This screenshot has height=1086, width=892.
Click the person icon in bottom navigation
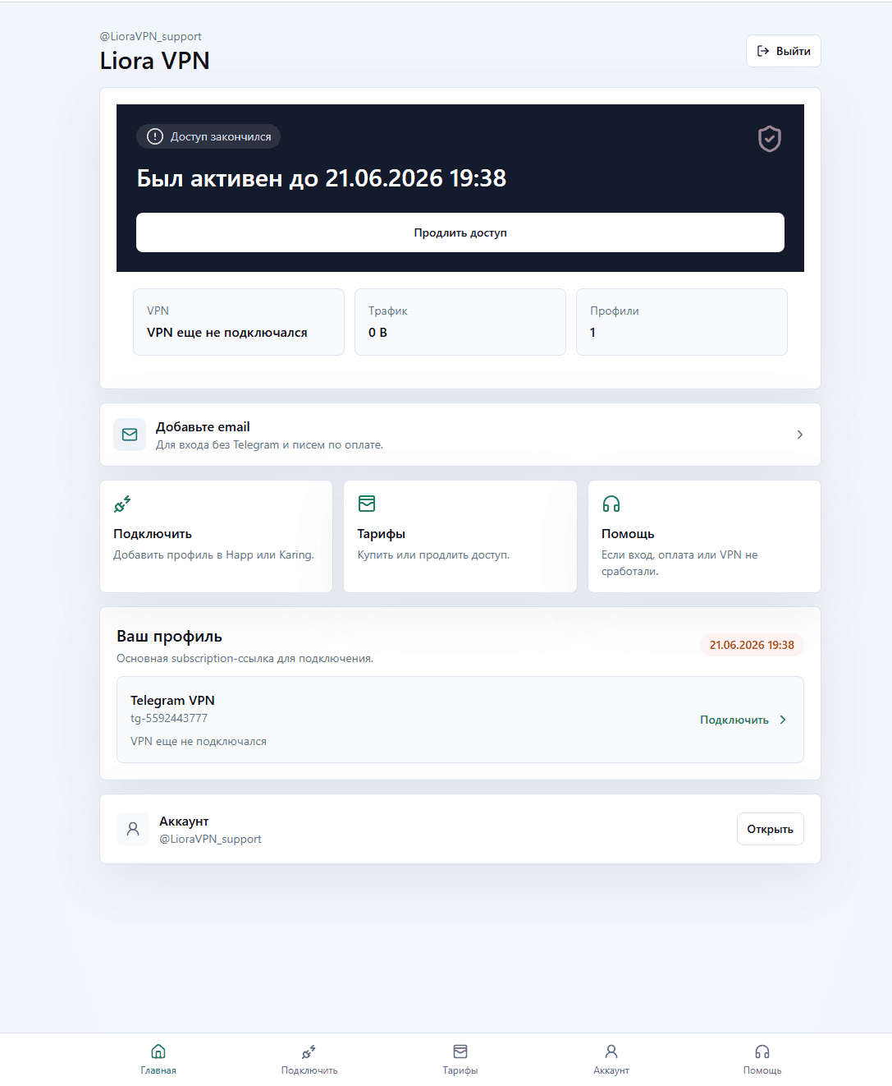click(x=611, y=1051)
